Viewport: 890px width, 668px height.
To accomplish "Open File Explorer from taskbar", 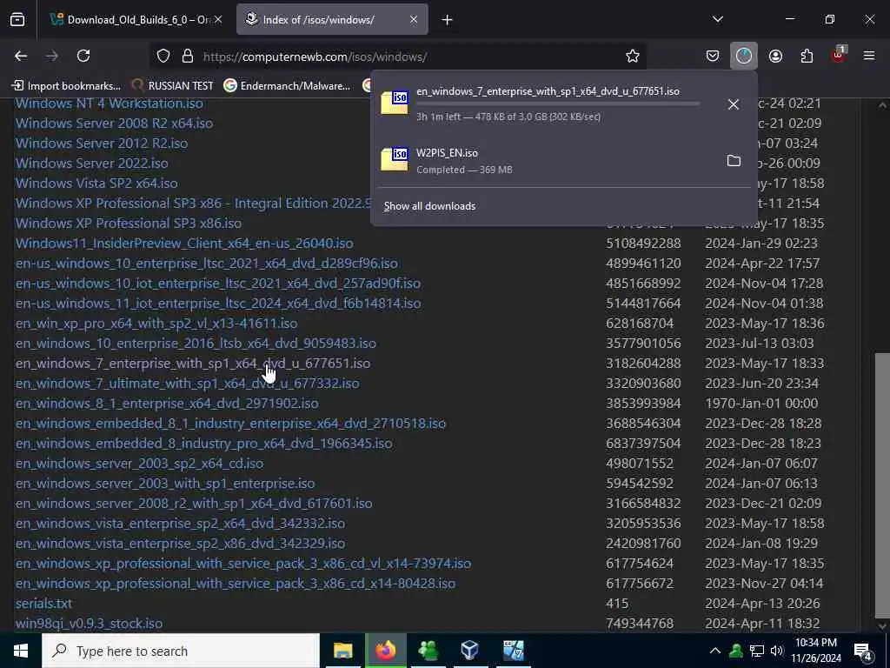I will tap(342, 651).
